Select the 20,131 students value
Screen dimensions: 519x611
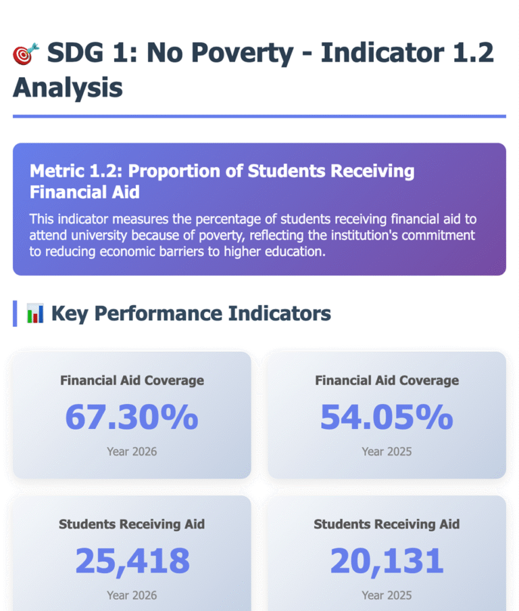[x=387, y=561]
